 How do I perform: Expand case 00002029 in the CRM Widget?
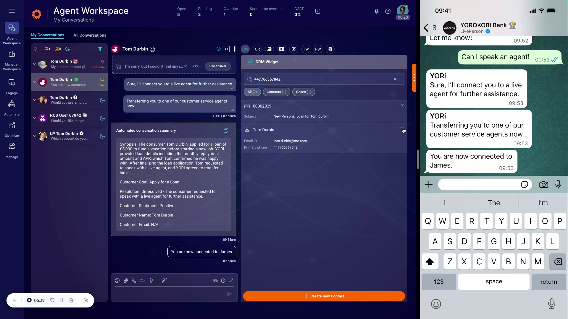point(402,105)
